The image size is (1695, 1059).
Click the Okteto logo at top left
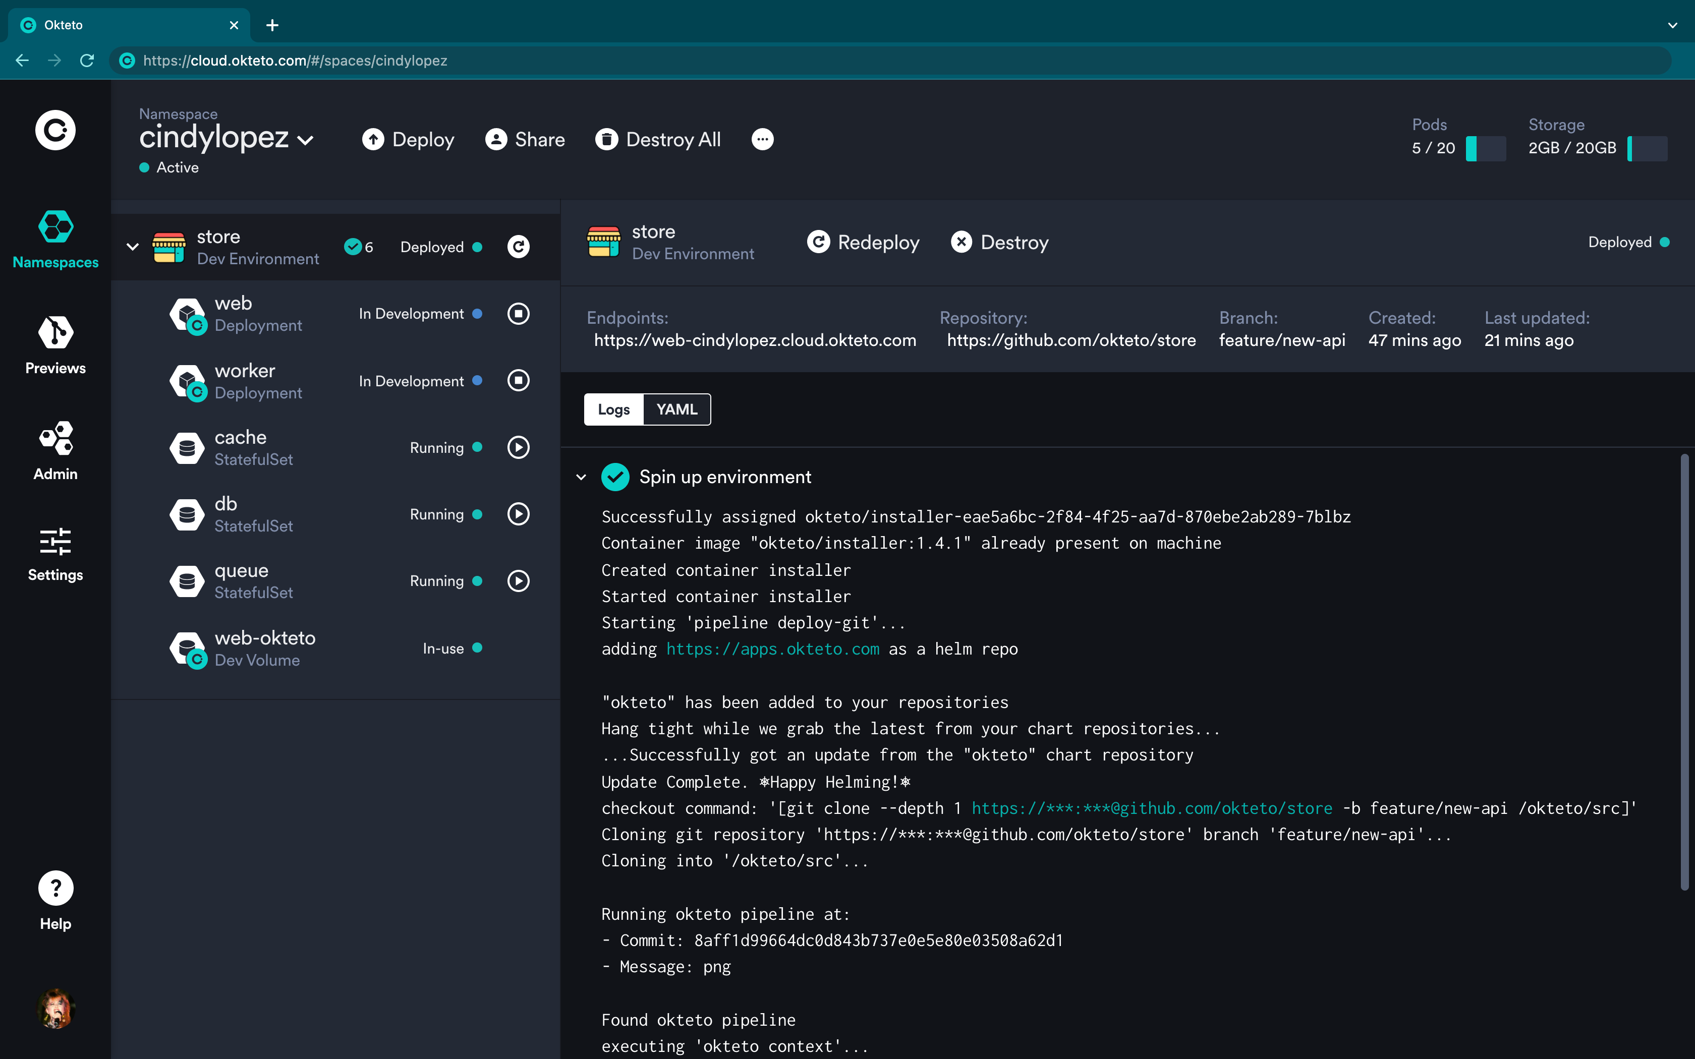tap(55, 130)
